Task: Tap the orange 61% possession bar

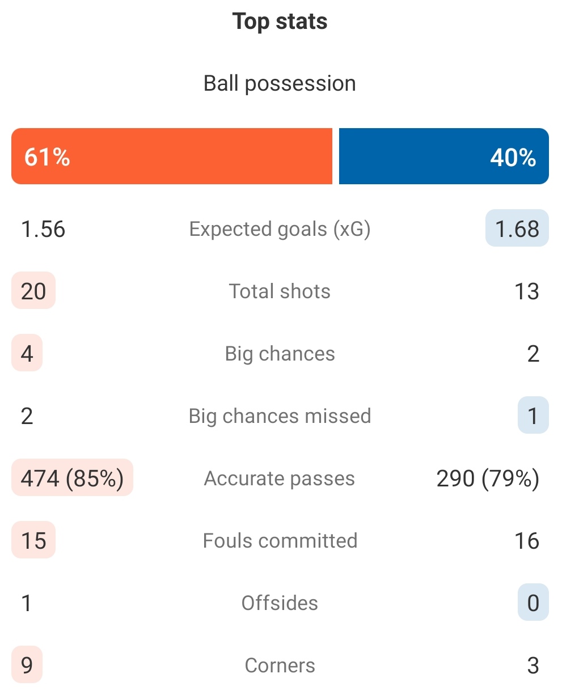Action: point(172,156)
